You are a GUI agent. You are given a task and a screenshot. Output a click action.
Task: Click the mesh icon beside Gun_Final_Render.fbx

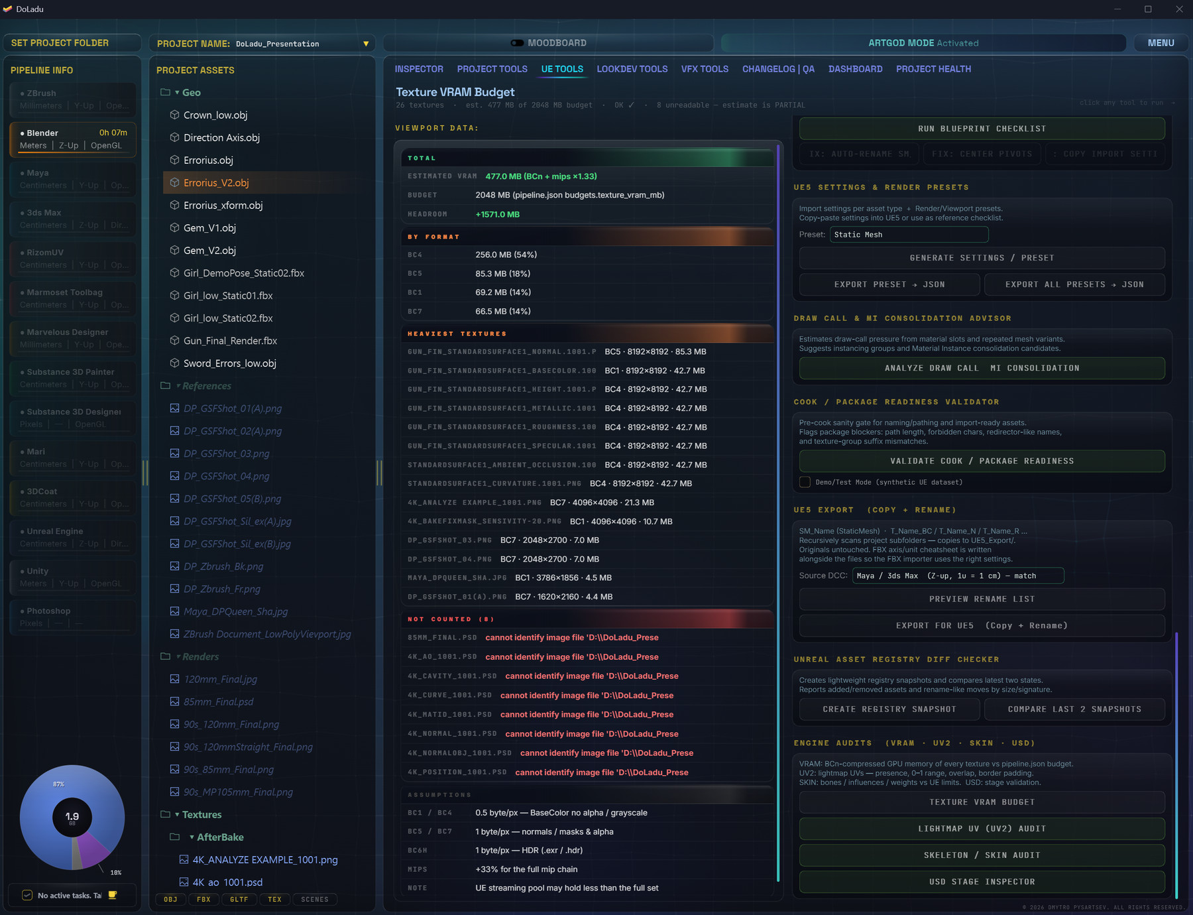point(174,340)
